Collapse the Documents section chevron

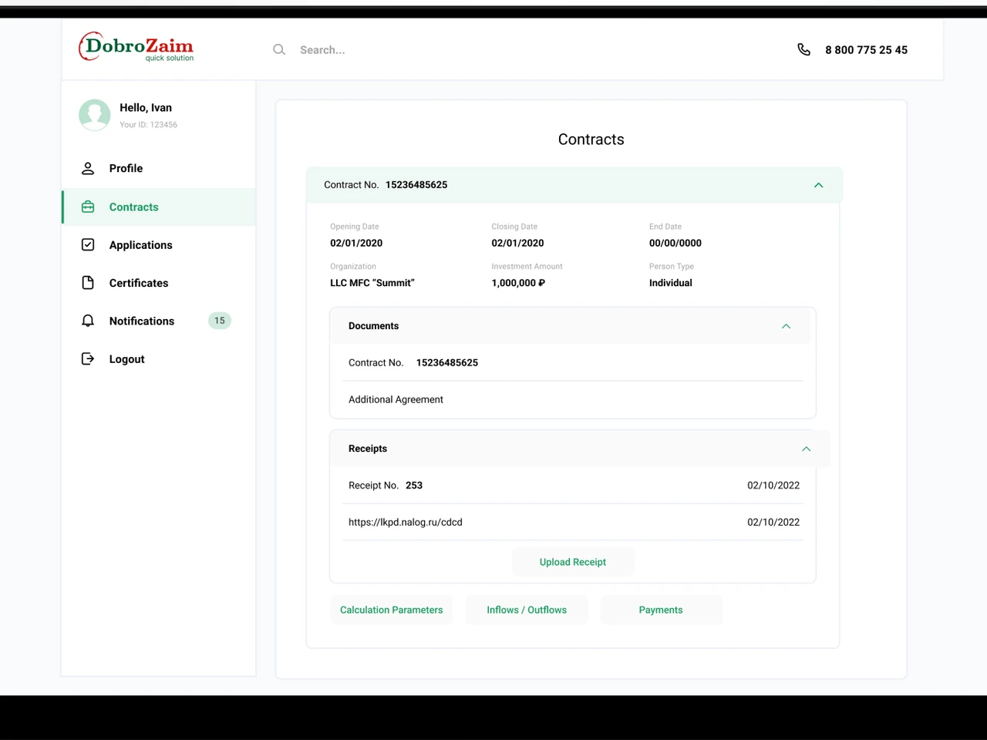coord(787,326)
